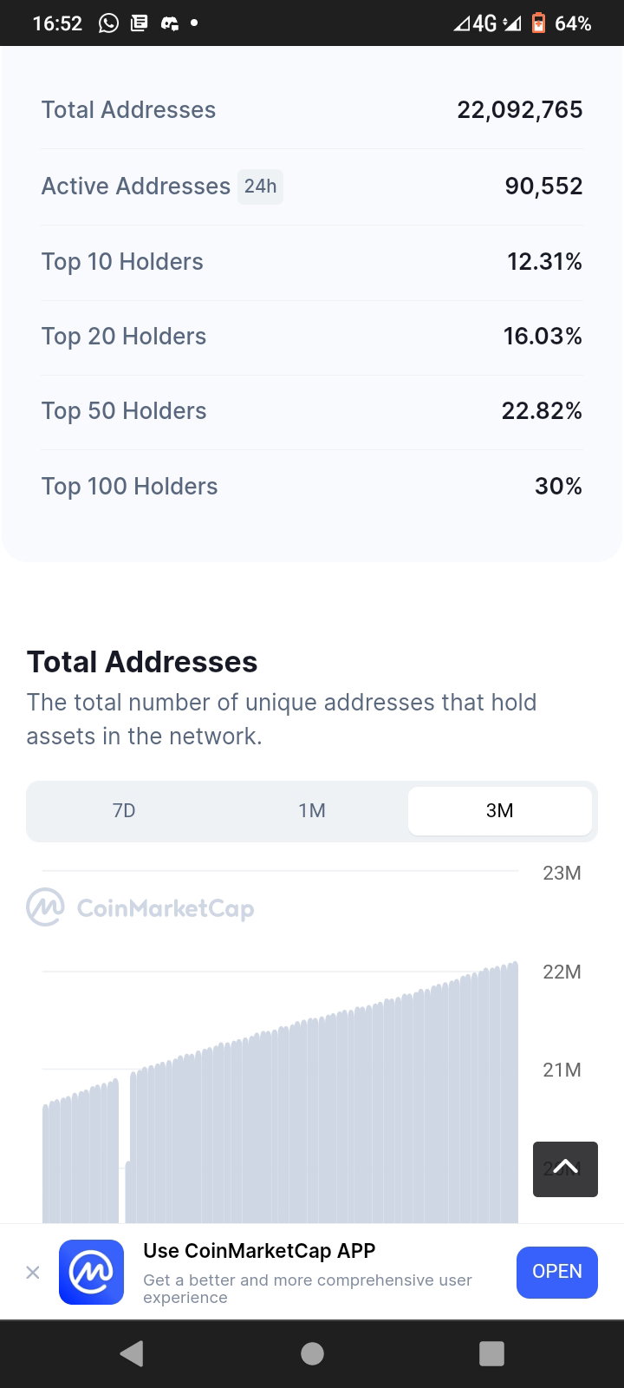
Task: Tap the 24h badge next to Active Addresses
Action: [260, 187]
